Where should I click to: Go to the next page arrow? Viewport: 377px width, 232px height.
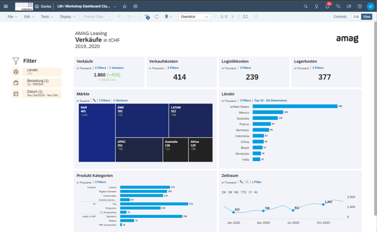[232, 17]
